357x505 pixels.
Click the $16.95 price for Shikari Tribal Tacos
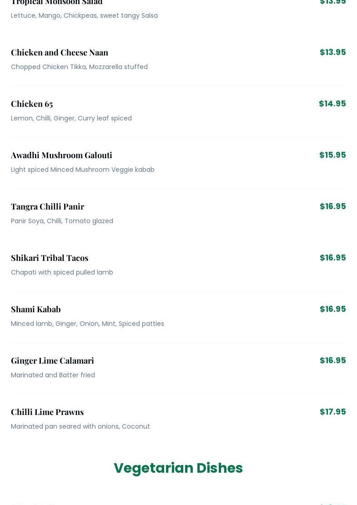point(332,258)
